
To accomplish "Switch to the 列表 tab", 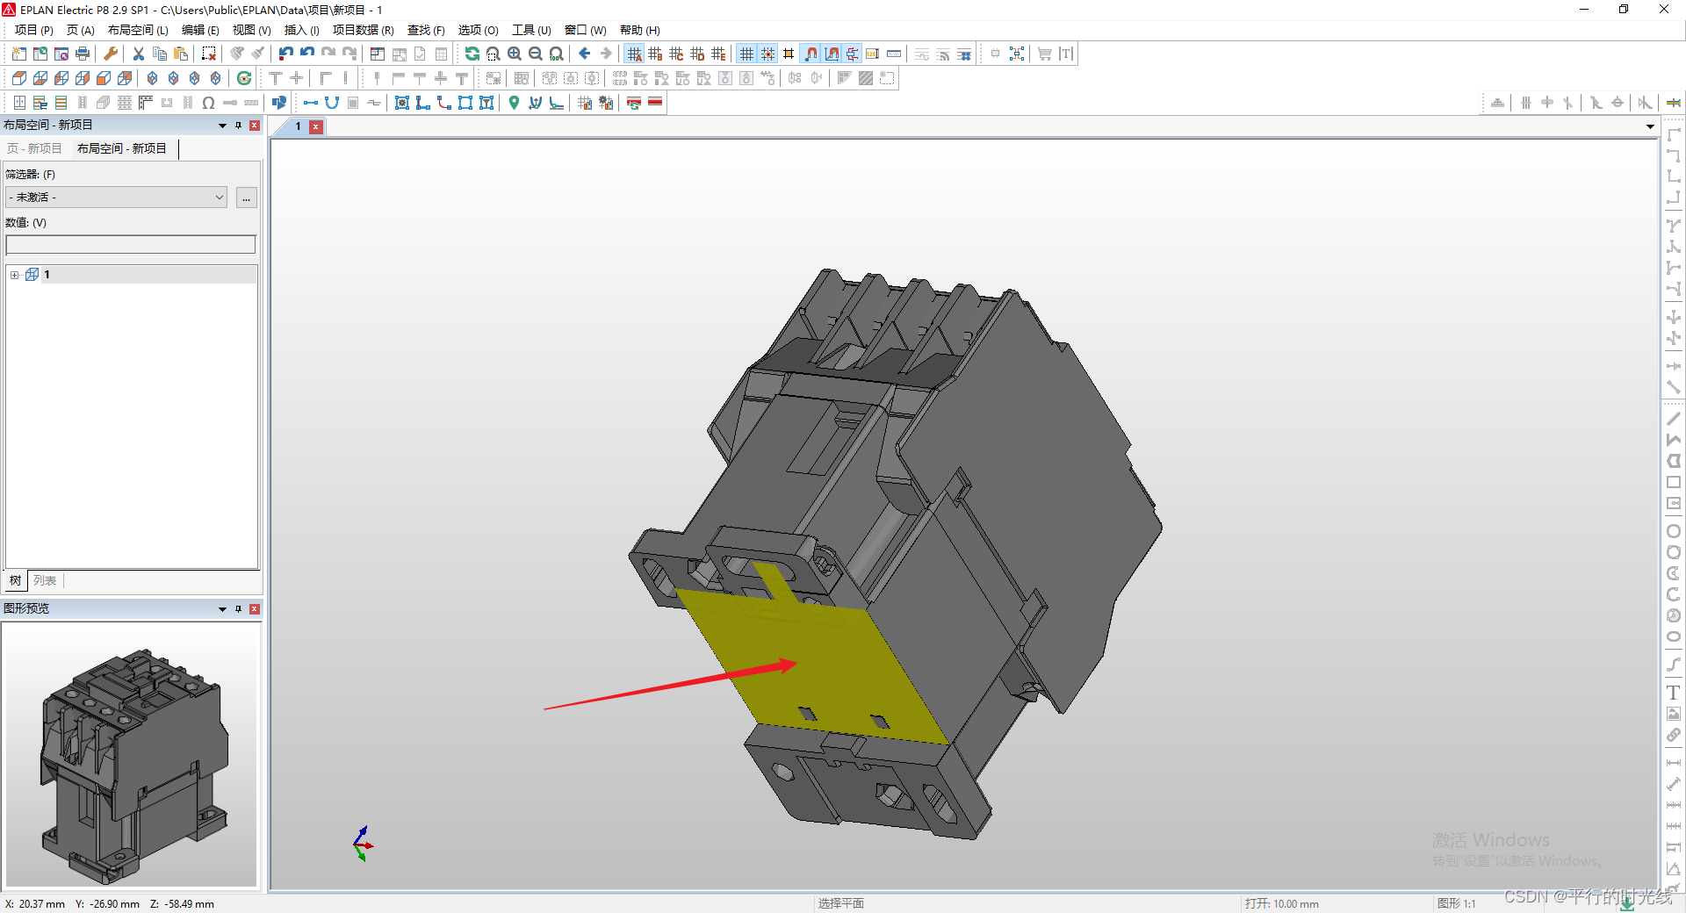I will coord(45,580).
